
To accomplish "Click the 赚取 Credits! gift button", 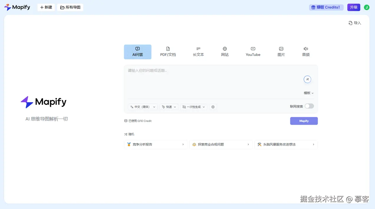I will tap(326, 7).
